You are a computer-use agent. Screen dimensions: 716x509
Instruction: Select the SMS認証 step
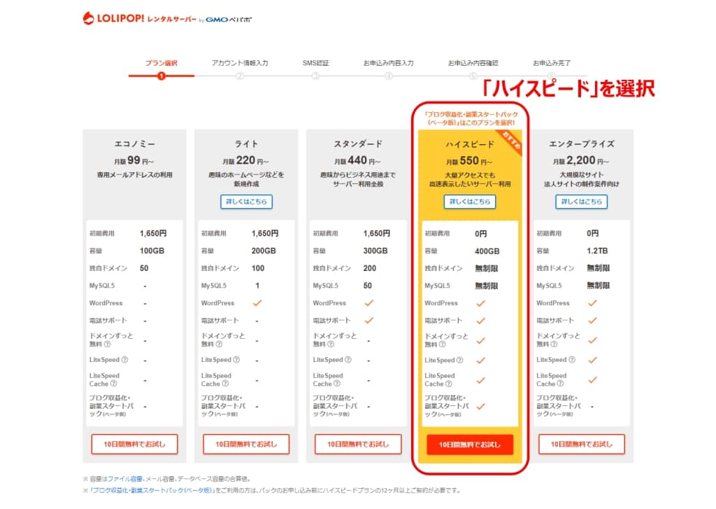[x=315, y=63]
